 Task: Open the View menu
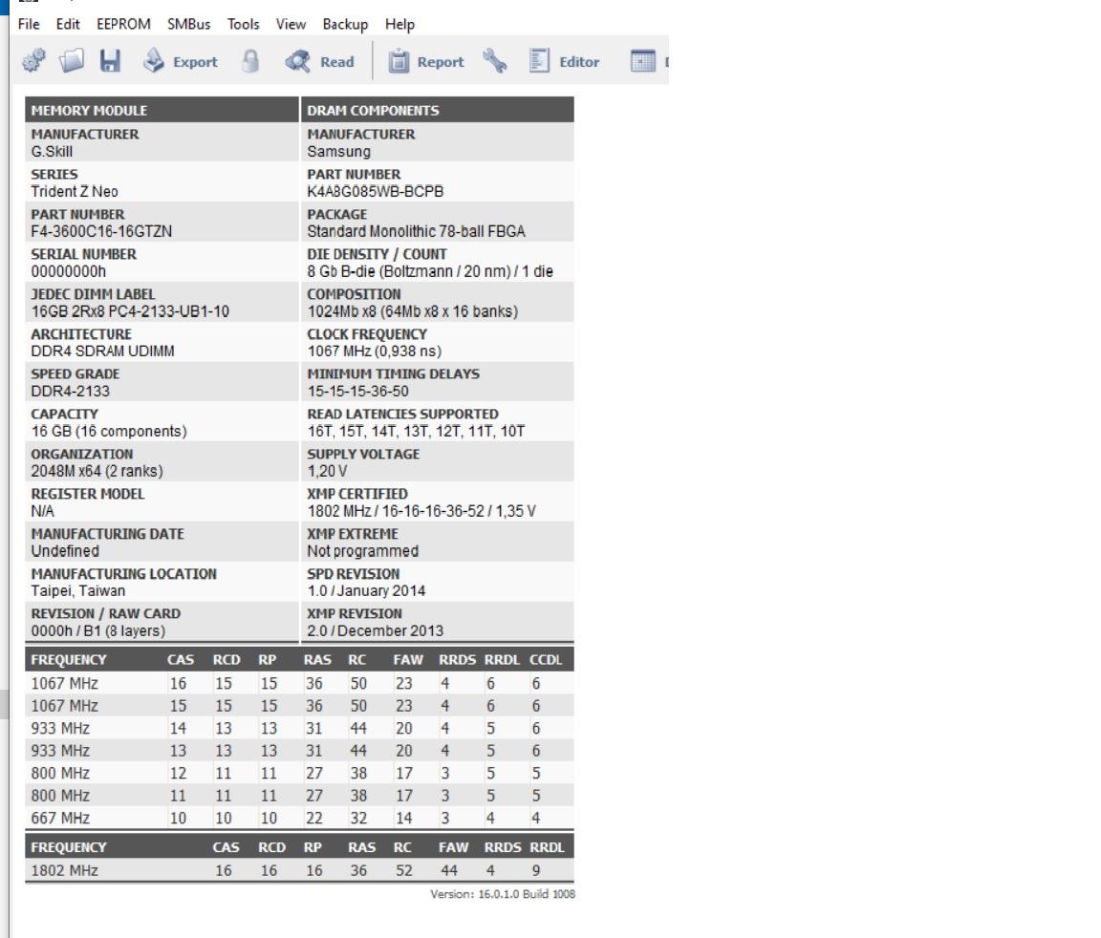point(291,24)
